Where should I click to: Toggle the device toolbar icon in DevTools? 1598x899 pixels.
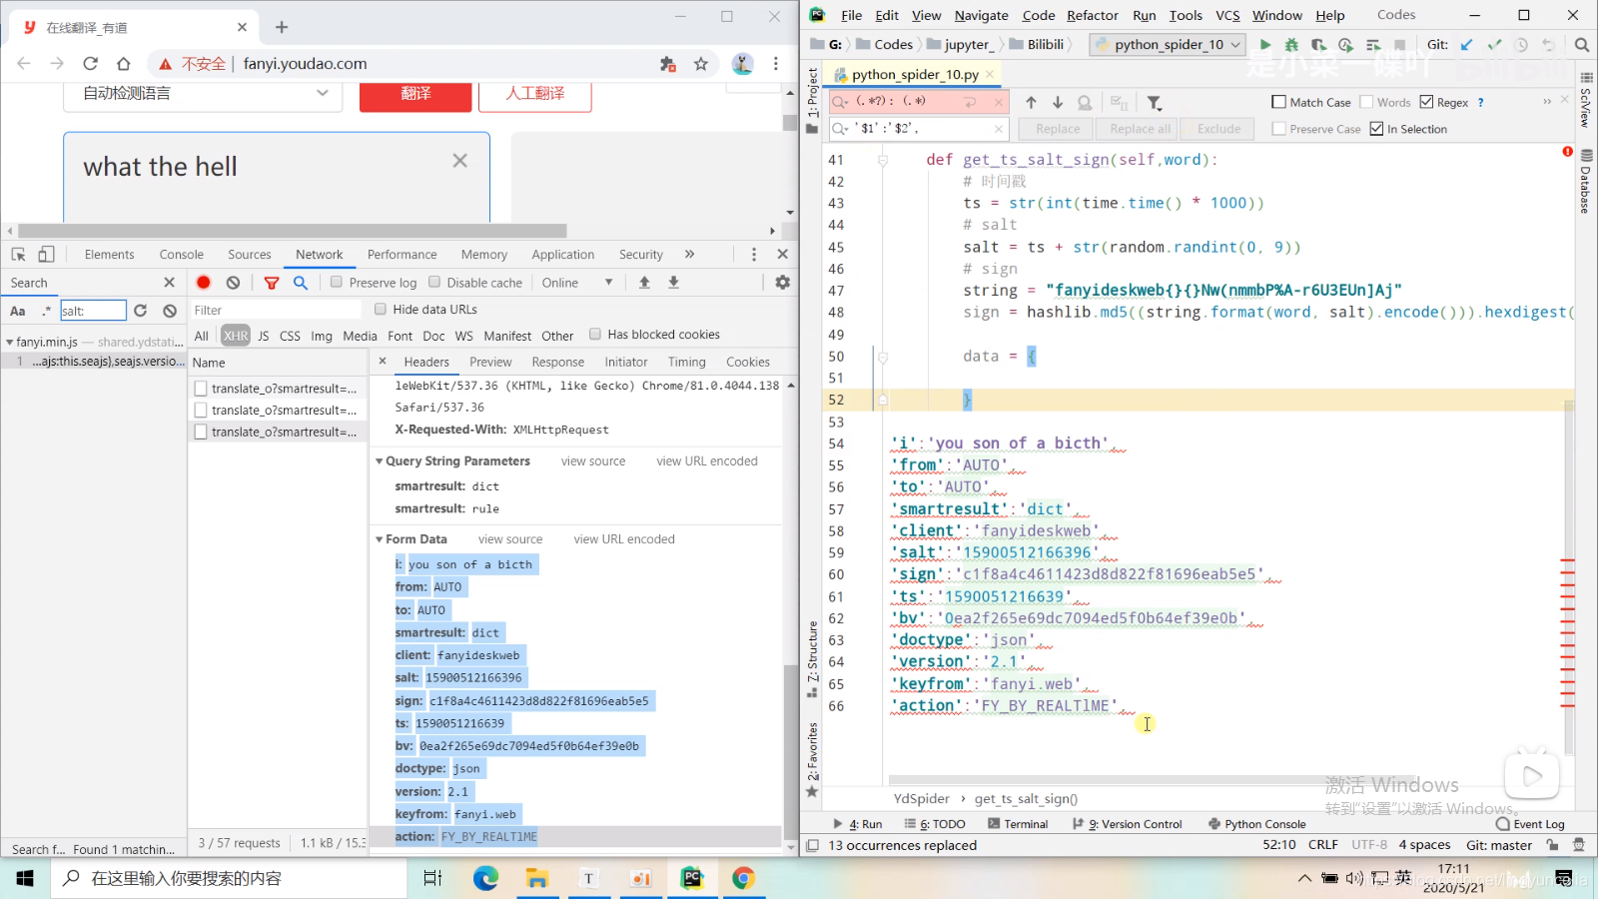tap(46, 255)
